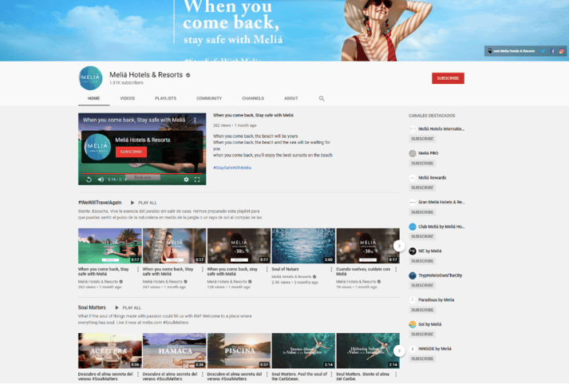Viewport: 569px width, 384px height.
Task: Open options for 'Feel the soul of the Caribbean' video
Action: click(x=331, y=374)
